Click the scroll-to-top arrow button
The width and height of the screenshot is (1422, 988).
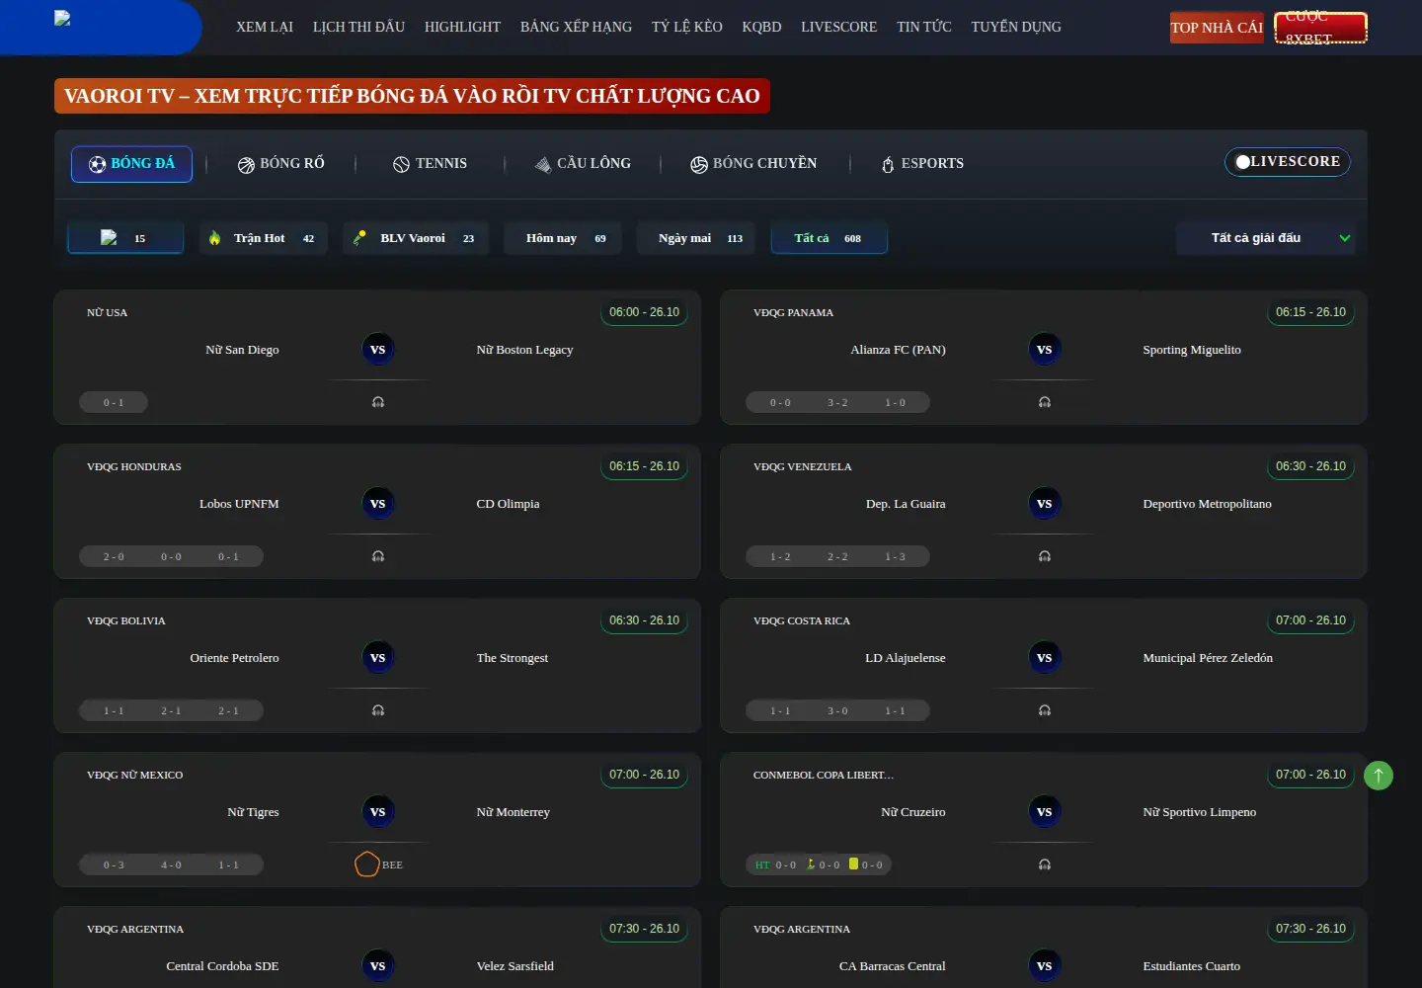[x=1379, y=776]
